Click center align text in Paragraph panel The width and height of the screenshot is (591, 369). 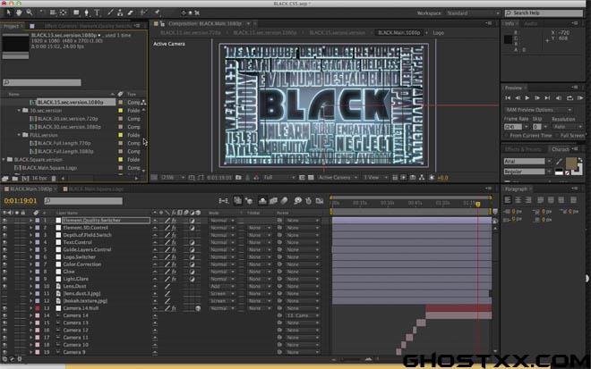pos(518,200)
